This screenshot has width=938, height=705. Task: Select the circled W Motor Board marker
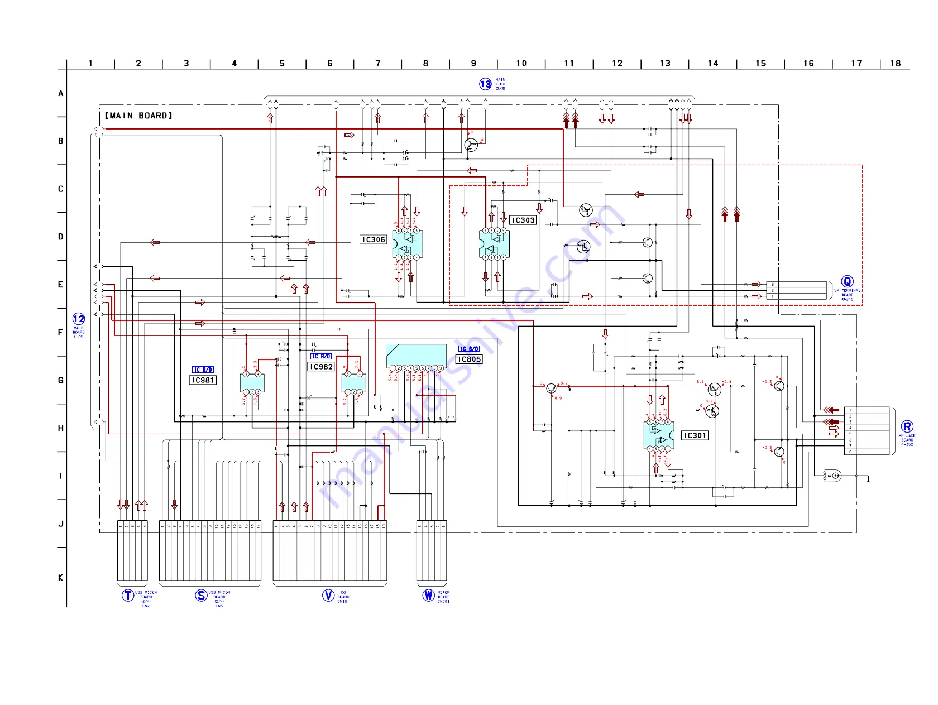[428, 595]
